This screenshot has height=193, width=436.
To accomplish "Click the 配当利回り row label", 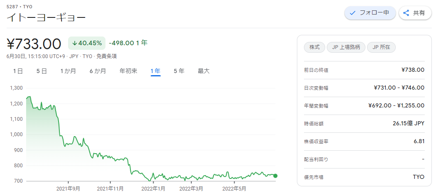I will 316,159.
